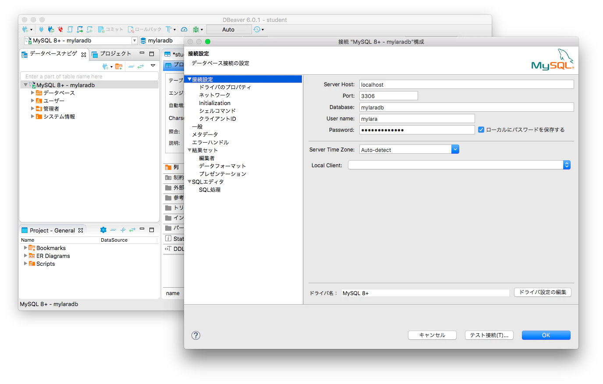The width and height of the screenshot is (603, 384).
Task: Select Initialization in the settings tree
Action: click(x=214, y=103)
